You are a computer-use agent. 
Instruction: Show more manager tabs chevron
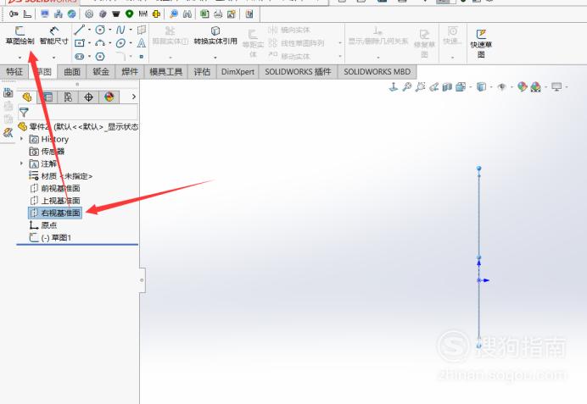point(134,97)
